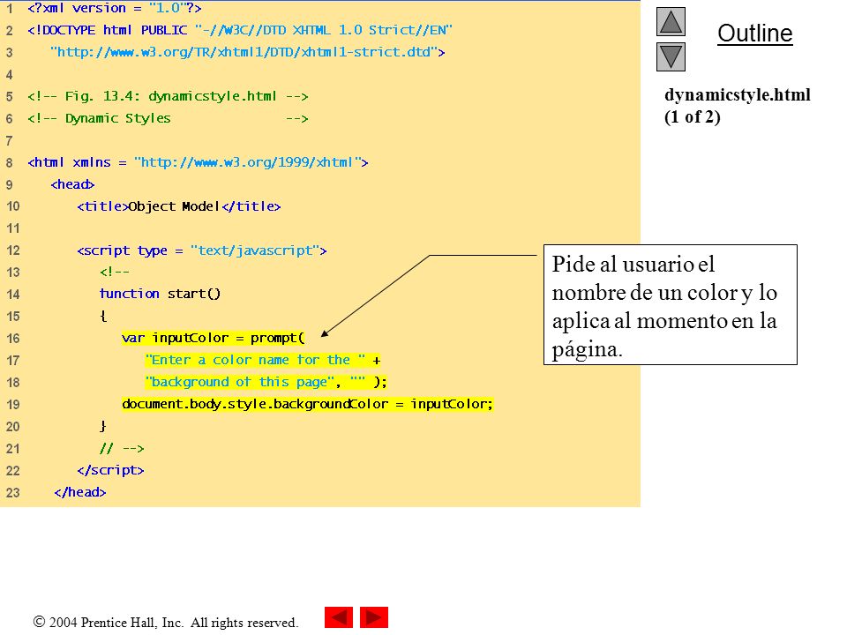The height and width of the screenshot is (635, 847).
Task: Select the document.body.style.backgroundColor statement
Action: [307, 405]
